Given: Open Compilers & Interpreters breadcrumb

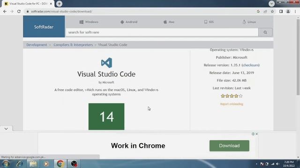Looking at the screenshot, I should [x=73, y=45].
